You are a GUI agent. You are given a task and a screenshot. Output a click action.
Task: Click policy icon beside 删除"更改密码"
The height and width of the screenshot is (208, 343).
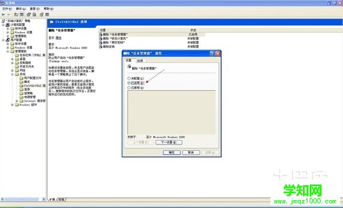101,42
